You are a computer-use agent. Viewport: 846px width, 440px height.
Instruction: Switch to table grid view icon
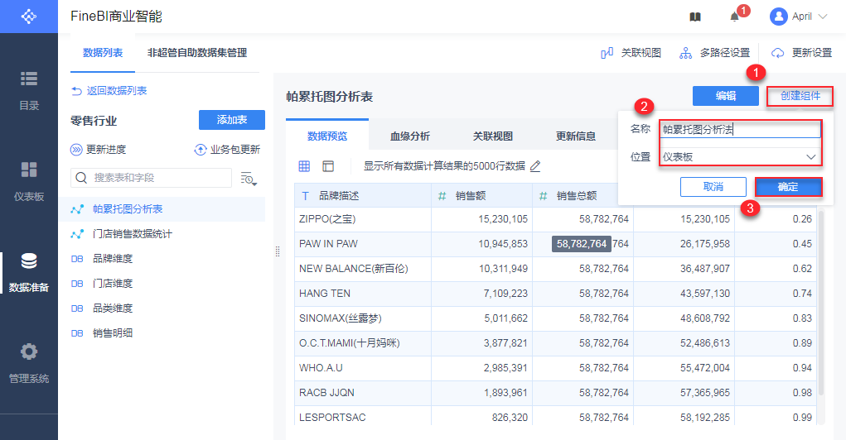click(x=304, y=166)
